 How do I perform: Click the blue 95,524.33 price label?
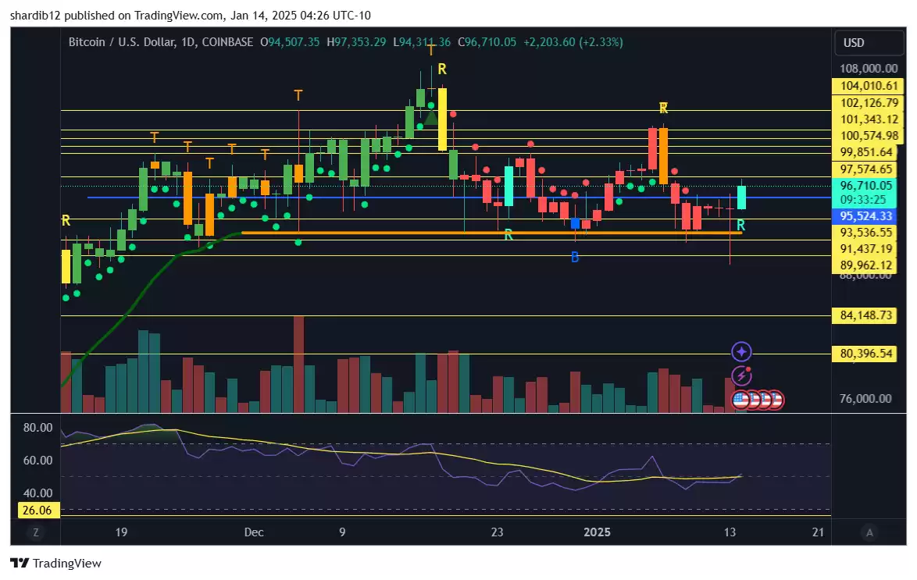coord(865,215)
